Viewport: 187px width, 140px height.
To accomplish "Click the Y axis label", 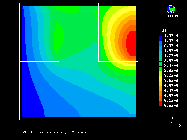I will point(172,117).
